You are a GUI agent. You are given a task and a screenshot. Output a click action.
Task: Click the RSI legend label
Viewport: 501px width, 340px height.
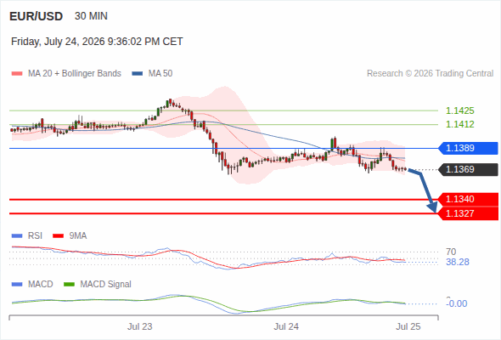point(35,236)
